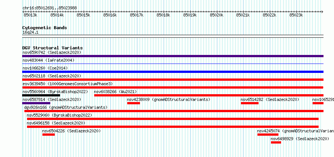Select the red nsv5529060 variant bar
Viewport: 334px width, 157px height.
(173, 119)
